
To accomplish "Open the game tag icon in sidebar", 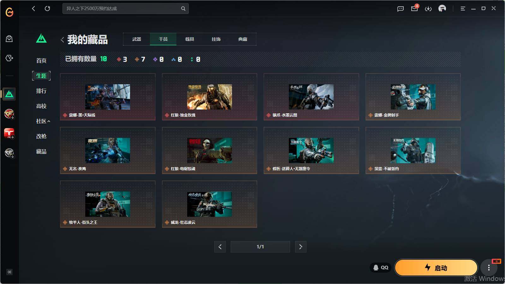I will coord(9,58).
